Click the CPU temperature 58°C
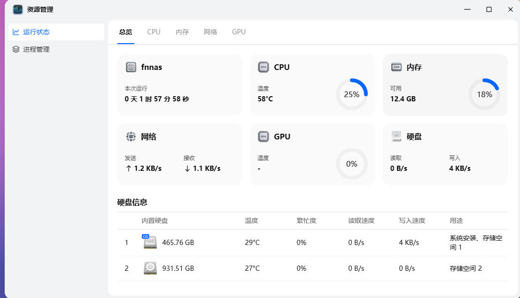Viewport: 520px width, 298px height. (265, 99)
